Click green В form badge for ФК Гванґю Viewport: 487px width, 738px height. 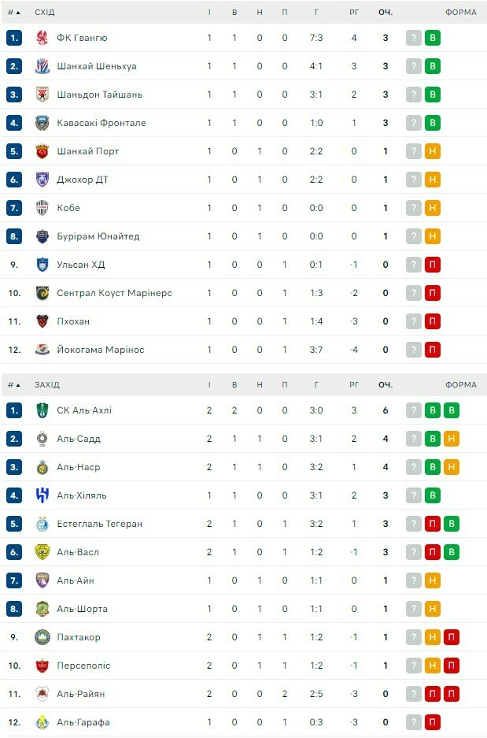[432, 38]
